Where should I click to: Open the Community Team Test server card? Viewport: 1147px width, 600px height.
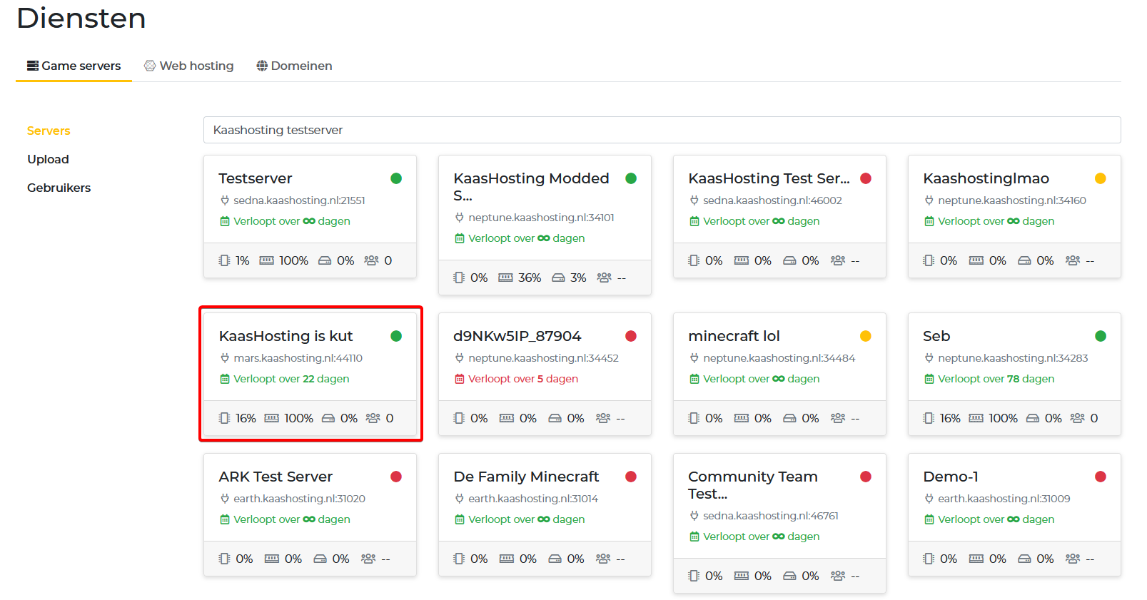[753, 484]
